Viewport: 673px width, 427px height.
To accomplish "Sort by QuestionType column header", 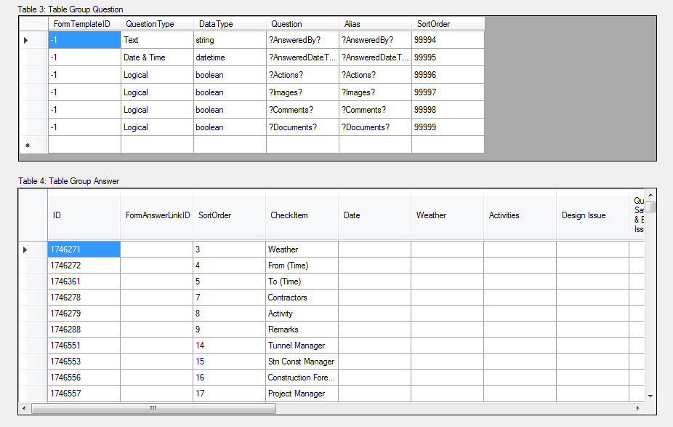I will click(x=157, y=24).
